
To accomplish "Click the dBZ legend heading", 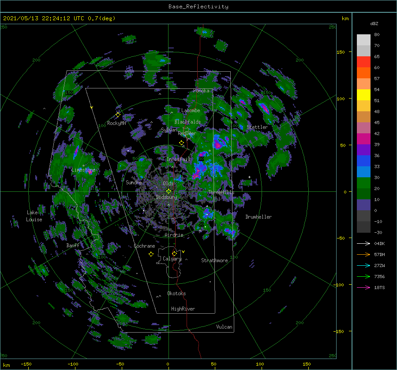I will [x=374, y=23].
